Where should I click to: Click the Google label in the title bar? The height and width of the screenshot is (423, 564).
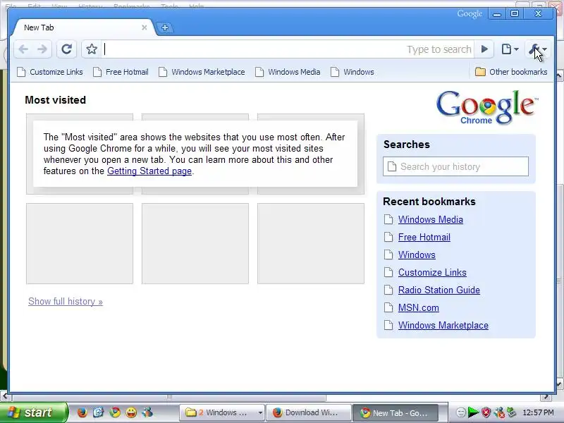(x=470, y=13)
